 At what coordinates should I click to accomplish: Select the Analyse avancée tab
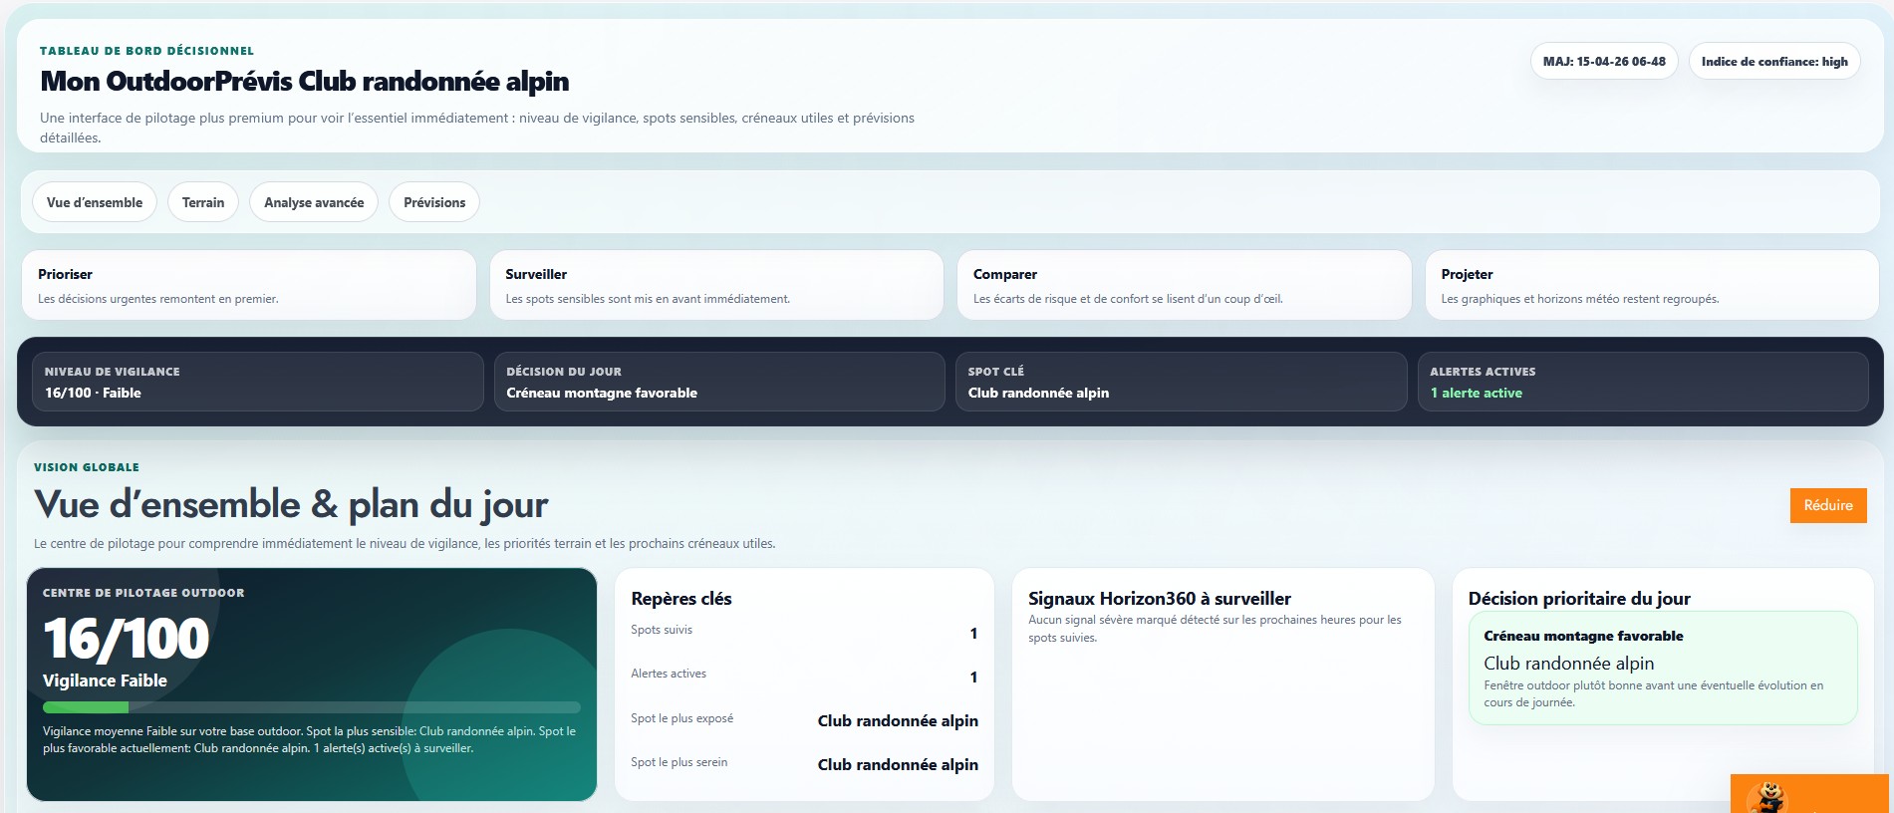(314, 202)
